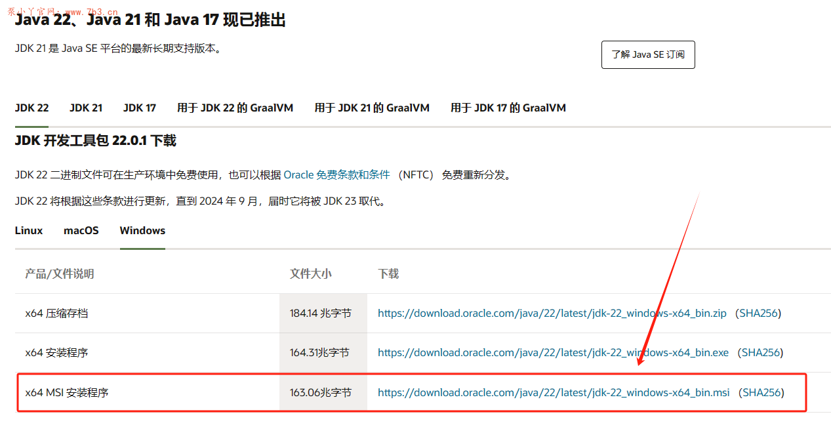Viewport: 831px width, 427px height.
Task: Open 用于 JDK 22 的 GraalVM tab
Action: coord(235,108)
